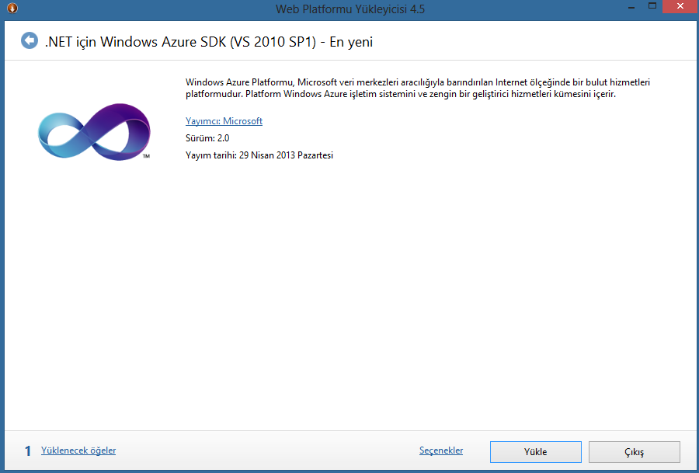Minimize the Web Platform Installer window
This screenshot has height=473, width=699.
click(x=631, y=8)
